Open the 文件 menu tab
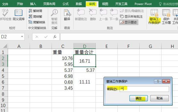This screenshot has height=112, width=178. tap(5, 4)
